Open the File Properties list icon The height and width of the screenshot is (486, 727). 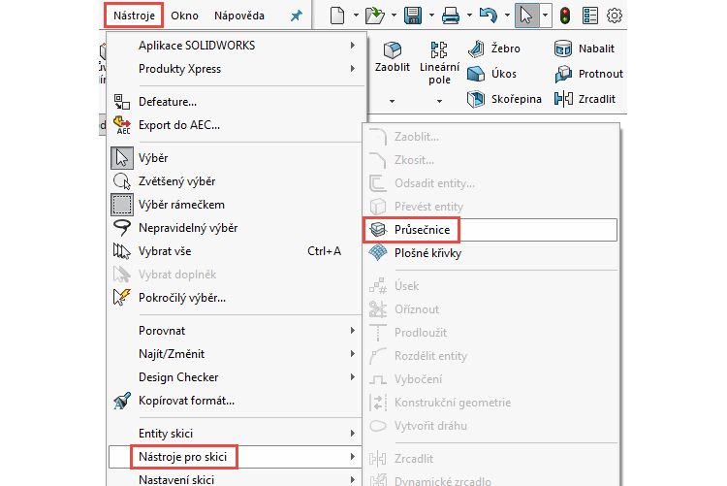[x=589, y=16]
